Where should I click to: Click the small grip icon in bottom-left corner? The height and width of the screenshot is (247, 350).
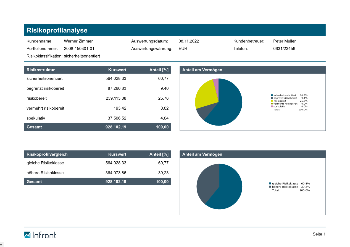coord(1,245)
